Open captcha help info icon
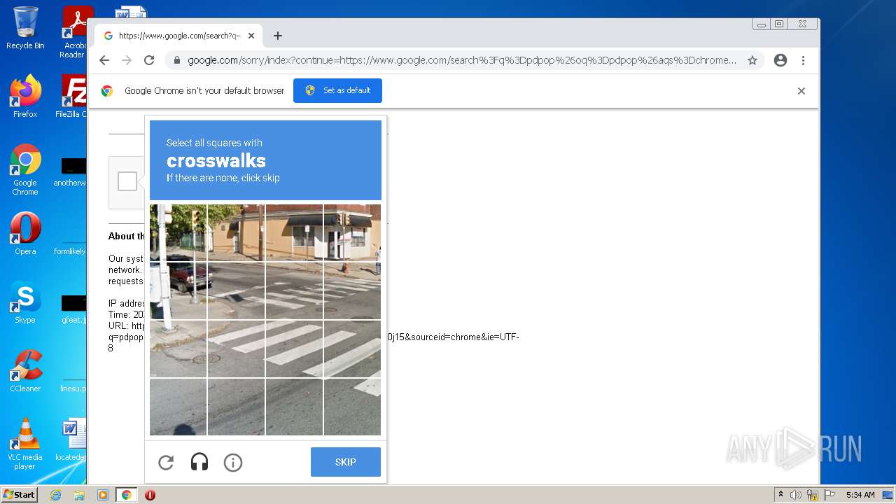 coord(233,462)
